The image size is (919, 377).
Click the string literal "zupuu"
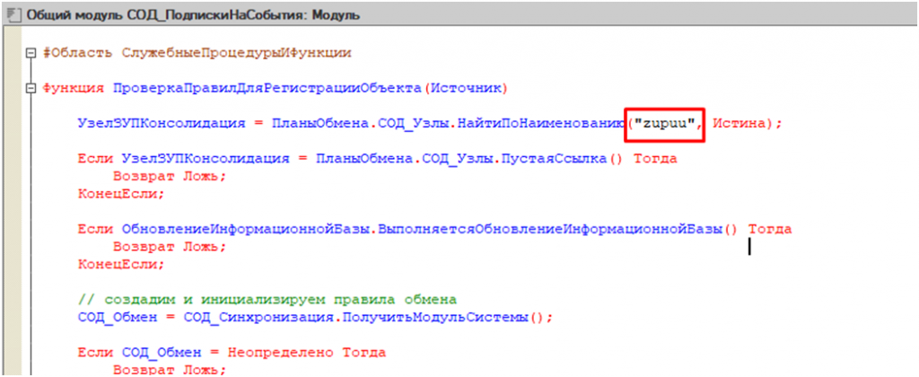point(664,124)
